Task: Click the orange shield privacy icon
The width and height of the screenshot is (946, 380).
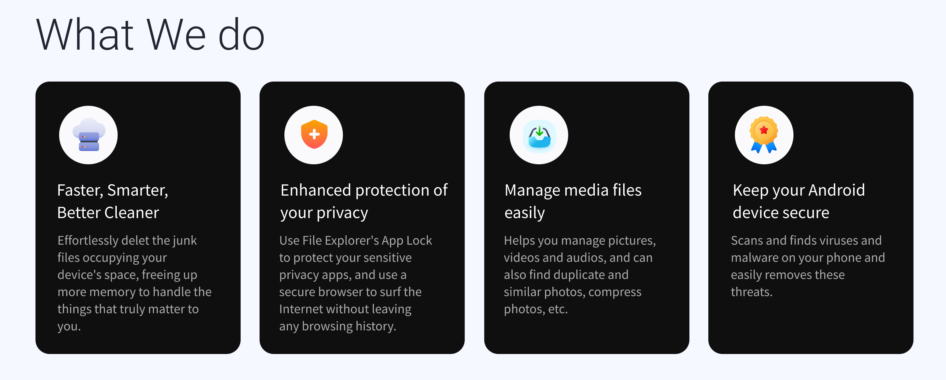Action: [x=314, y=134]
